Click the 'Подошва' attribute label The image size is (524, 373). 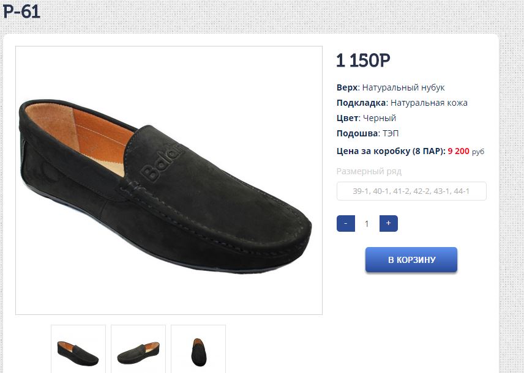[x=356, y=133]
